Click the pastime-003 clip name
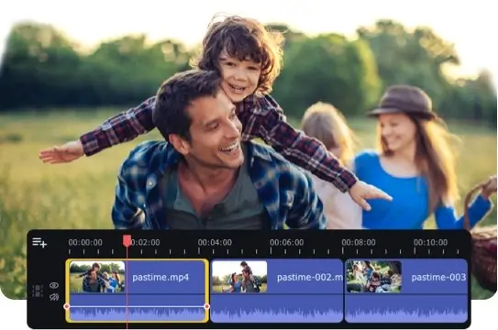 pyautogui.click(x=438, y=278)
